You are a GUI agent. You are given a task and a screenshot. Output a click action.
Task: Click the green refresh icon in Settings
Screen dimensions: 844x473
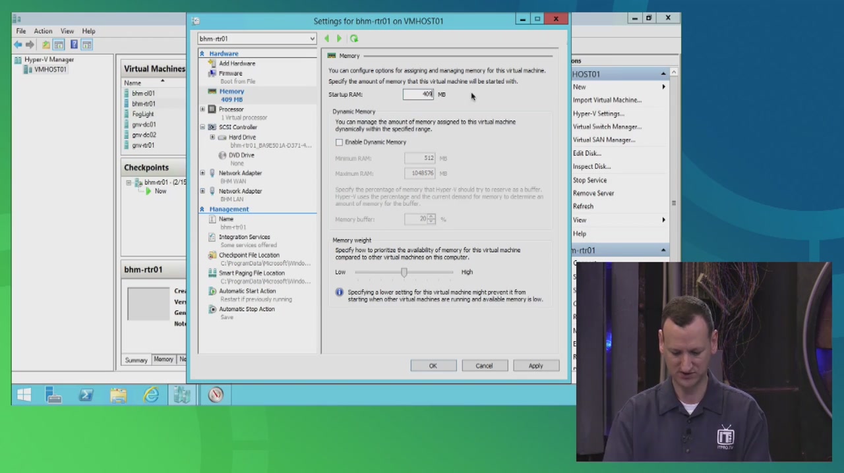point(354,39)
